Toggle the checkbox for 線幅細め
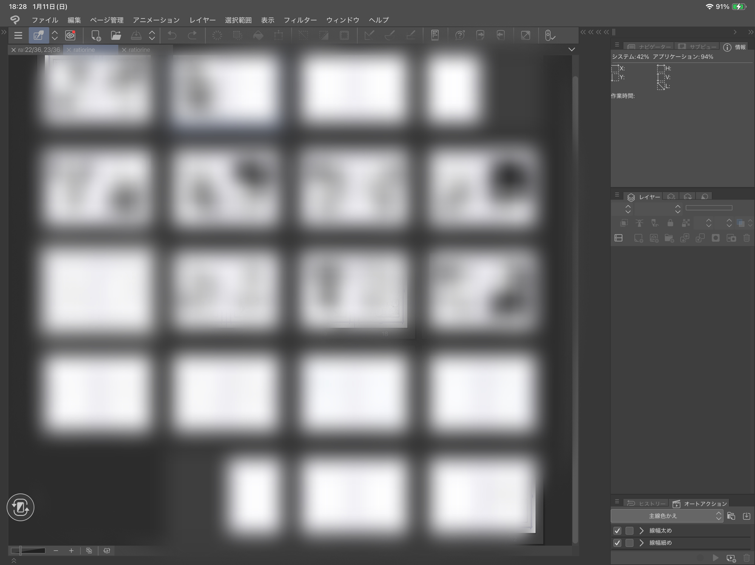The image size is (755, 565). [617, 543]
